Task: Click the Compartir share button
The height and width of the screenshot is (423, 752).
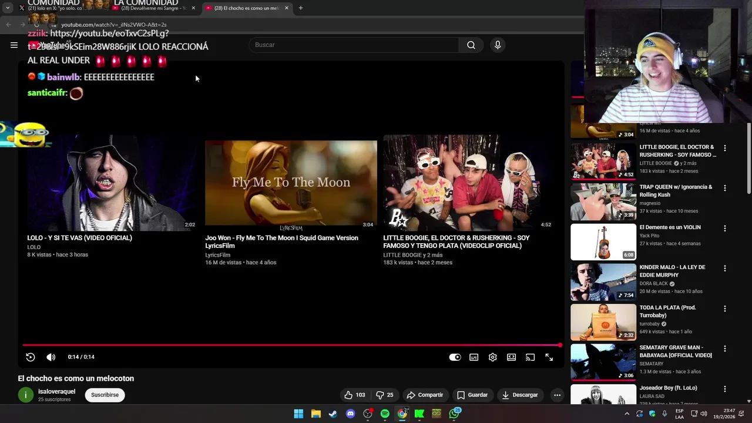Action: pyautogui.click(x=425, y=395)
